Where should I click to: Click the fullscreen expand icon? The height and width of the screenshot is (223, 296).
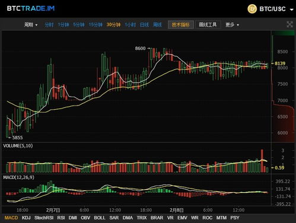289,24
